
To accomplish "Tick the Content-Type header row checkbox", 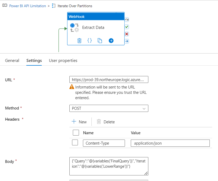I will [75, 143].
